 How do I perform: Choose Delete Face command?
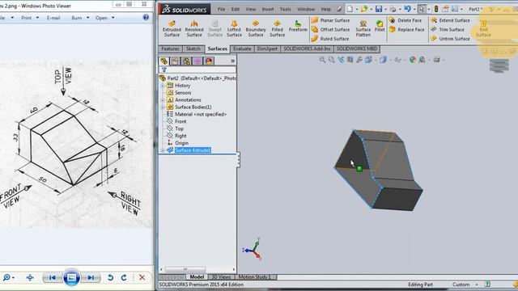coord(405,20)
